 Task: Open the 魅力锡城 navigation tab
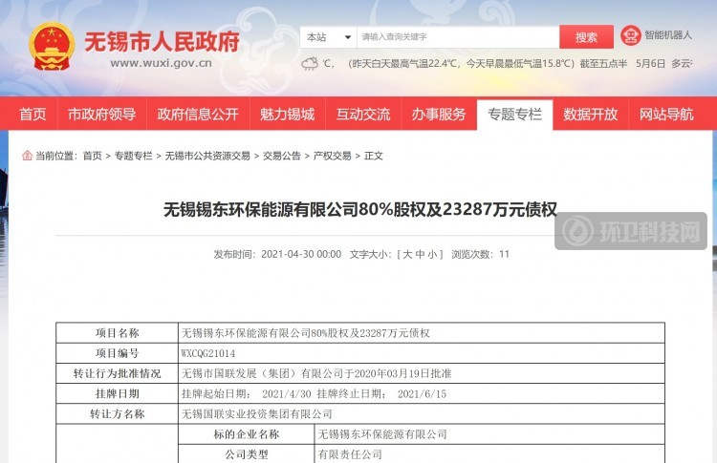(287, 114)
